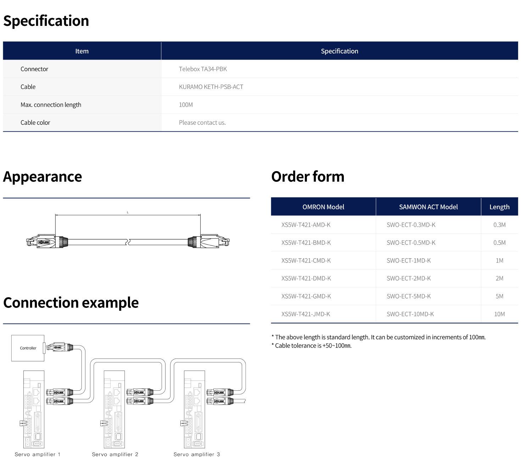Click lower connector on Servo amplifier 3
The height and width of the screenshot is (457, 521).
pyautogui.click(x=220, y=401)
